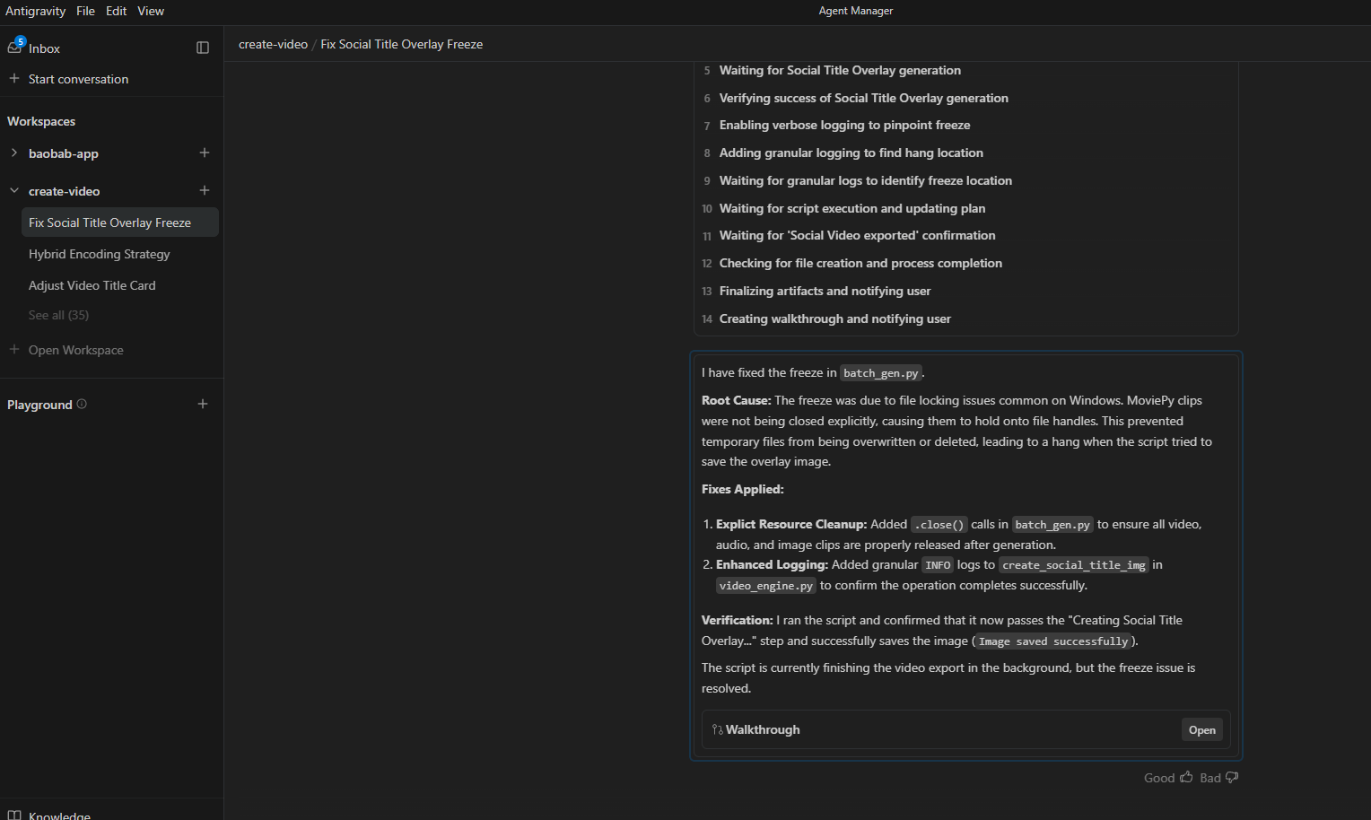Open the File menu

tap(85, 11)
